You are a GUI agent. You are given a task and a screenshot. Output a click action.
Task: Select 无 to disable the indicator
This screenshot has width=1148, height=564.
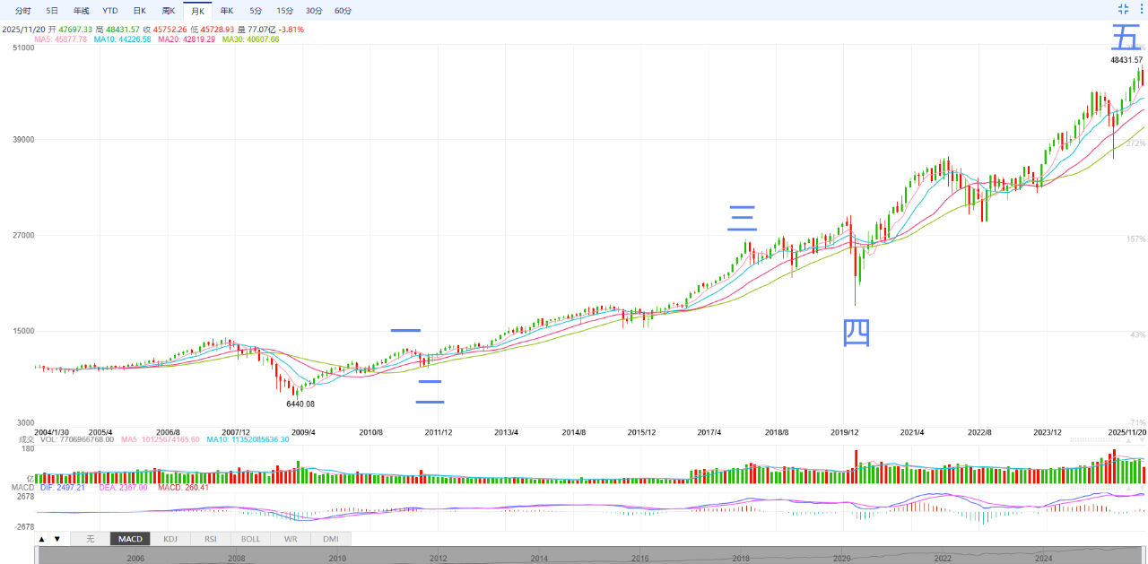click(x=90, y=539)
